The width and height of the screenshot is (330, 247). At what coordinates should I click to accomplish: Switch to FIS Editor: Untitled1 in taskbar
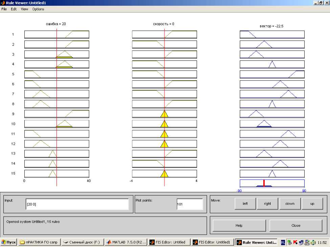coord(212,242)
